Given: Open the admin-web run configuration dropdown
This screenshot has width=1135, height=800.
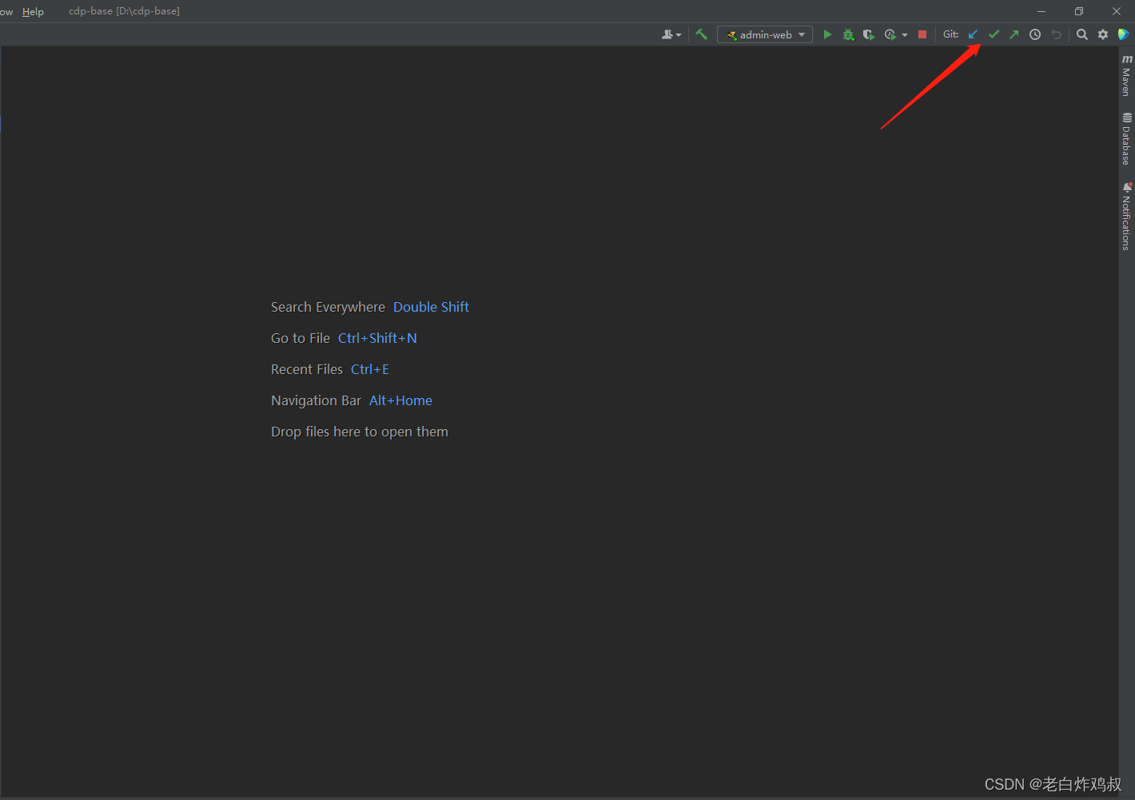Looking at the screenshot, I should [x=765, y=34].
